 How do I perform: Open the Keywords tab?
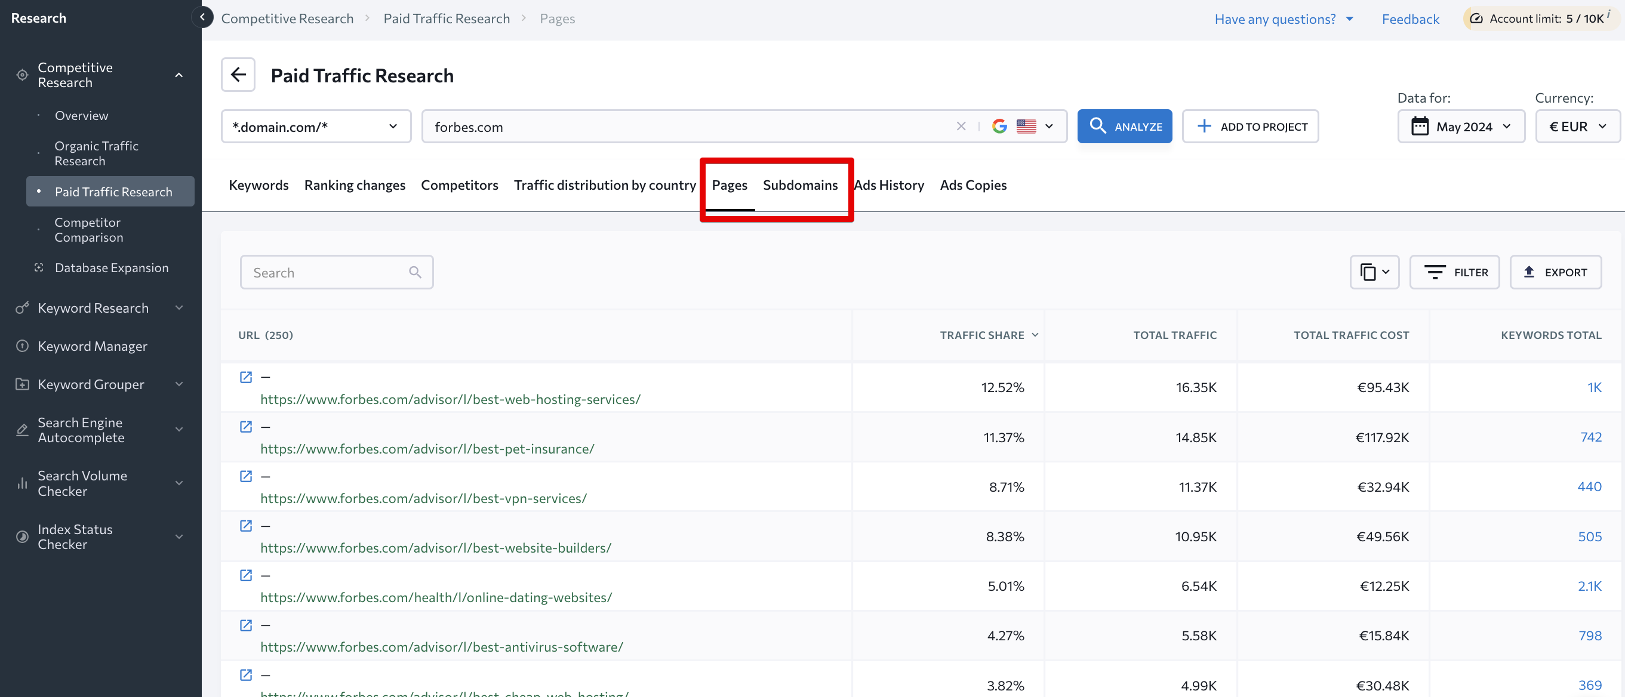(x=258, y=185)
